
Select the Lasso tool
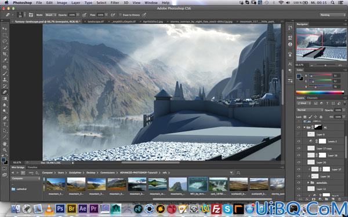(5, 41)
